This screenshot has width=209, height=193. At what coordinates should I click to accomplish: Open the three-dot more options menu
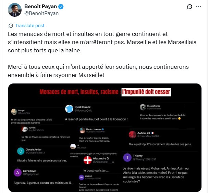199,7
